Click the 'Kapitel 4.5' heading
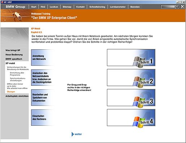Viewport: 186px width, 143px height. click(x=36, y=32)
